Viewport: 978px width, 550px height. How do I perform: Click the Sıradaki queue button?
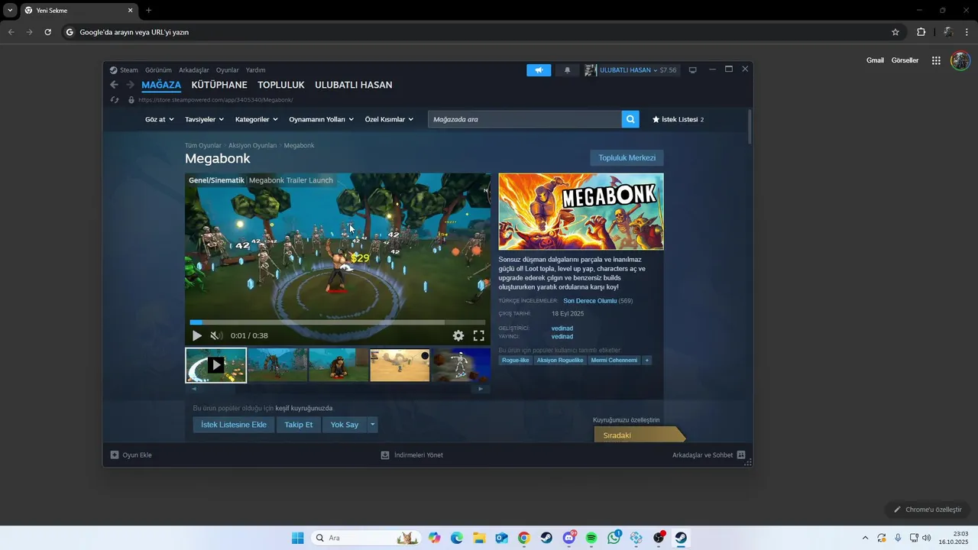(x=639, y=435)
